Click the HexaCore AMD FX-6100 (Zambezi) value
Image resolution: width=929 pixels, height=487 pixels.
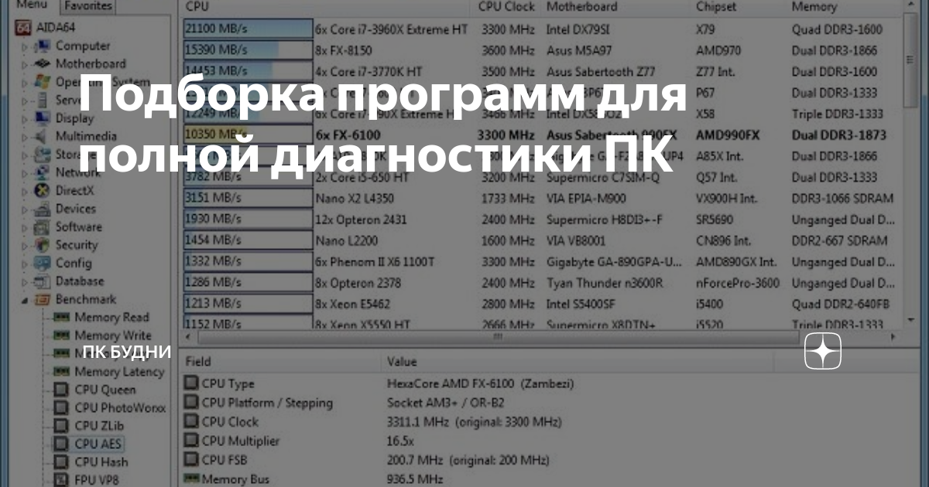click(x=480, y=383)
